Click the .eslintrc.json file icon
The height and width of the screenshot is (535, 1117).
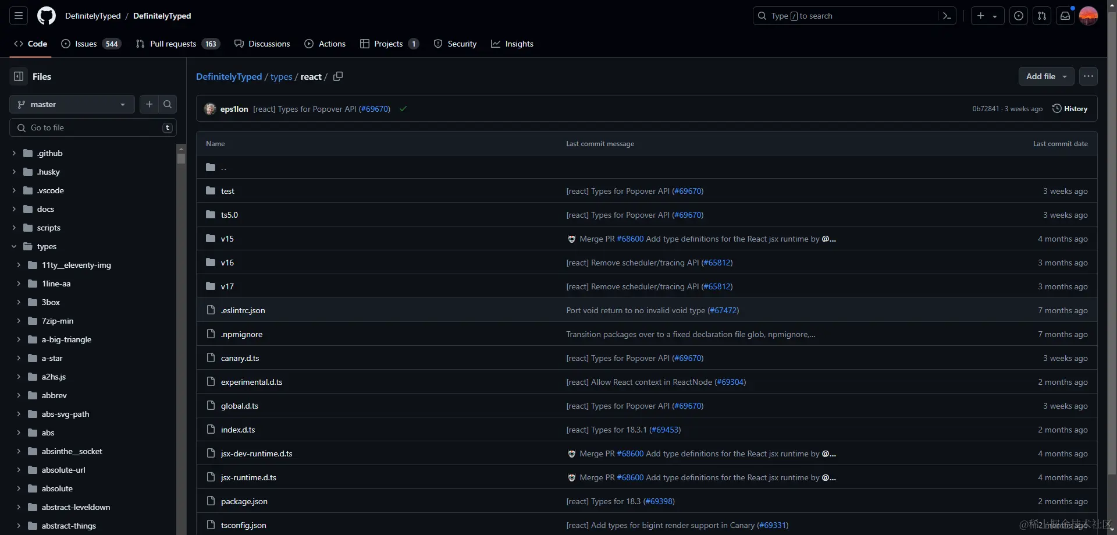pyautogui.click(x=211, y=310)
